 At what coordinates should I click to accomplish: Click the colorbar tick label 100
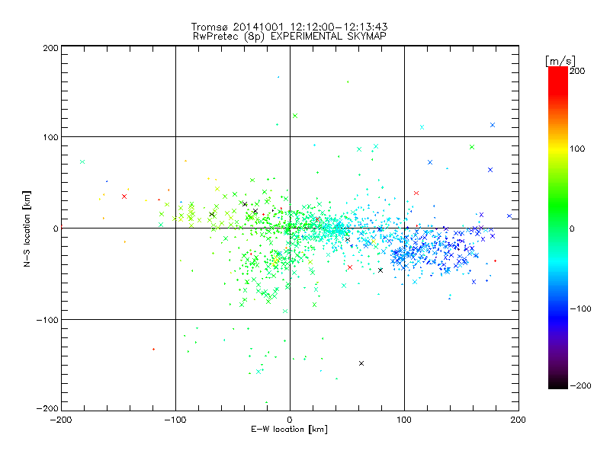click(577, 149)
